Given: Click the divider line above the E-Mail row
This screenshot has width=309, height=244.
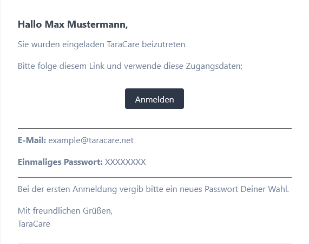Looking at the screenshot, I should coord(155,129).
